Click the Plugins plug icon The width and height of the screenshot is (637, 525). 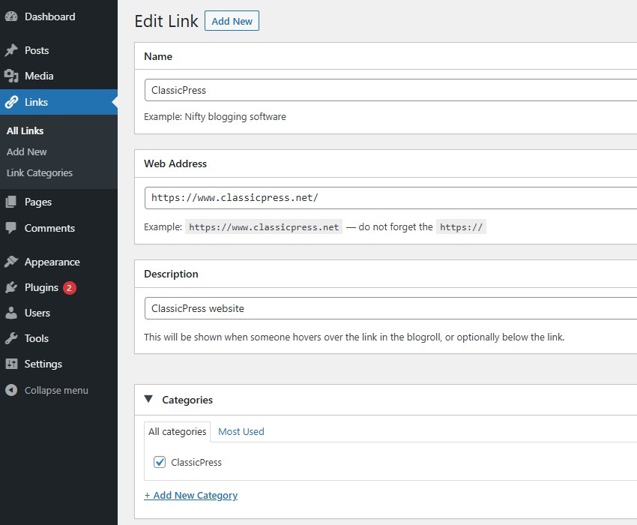(11, 287)
